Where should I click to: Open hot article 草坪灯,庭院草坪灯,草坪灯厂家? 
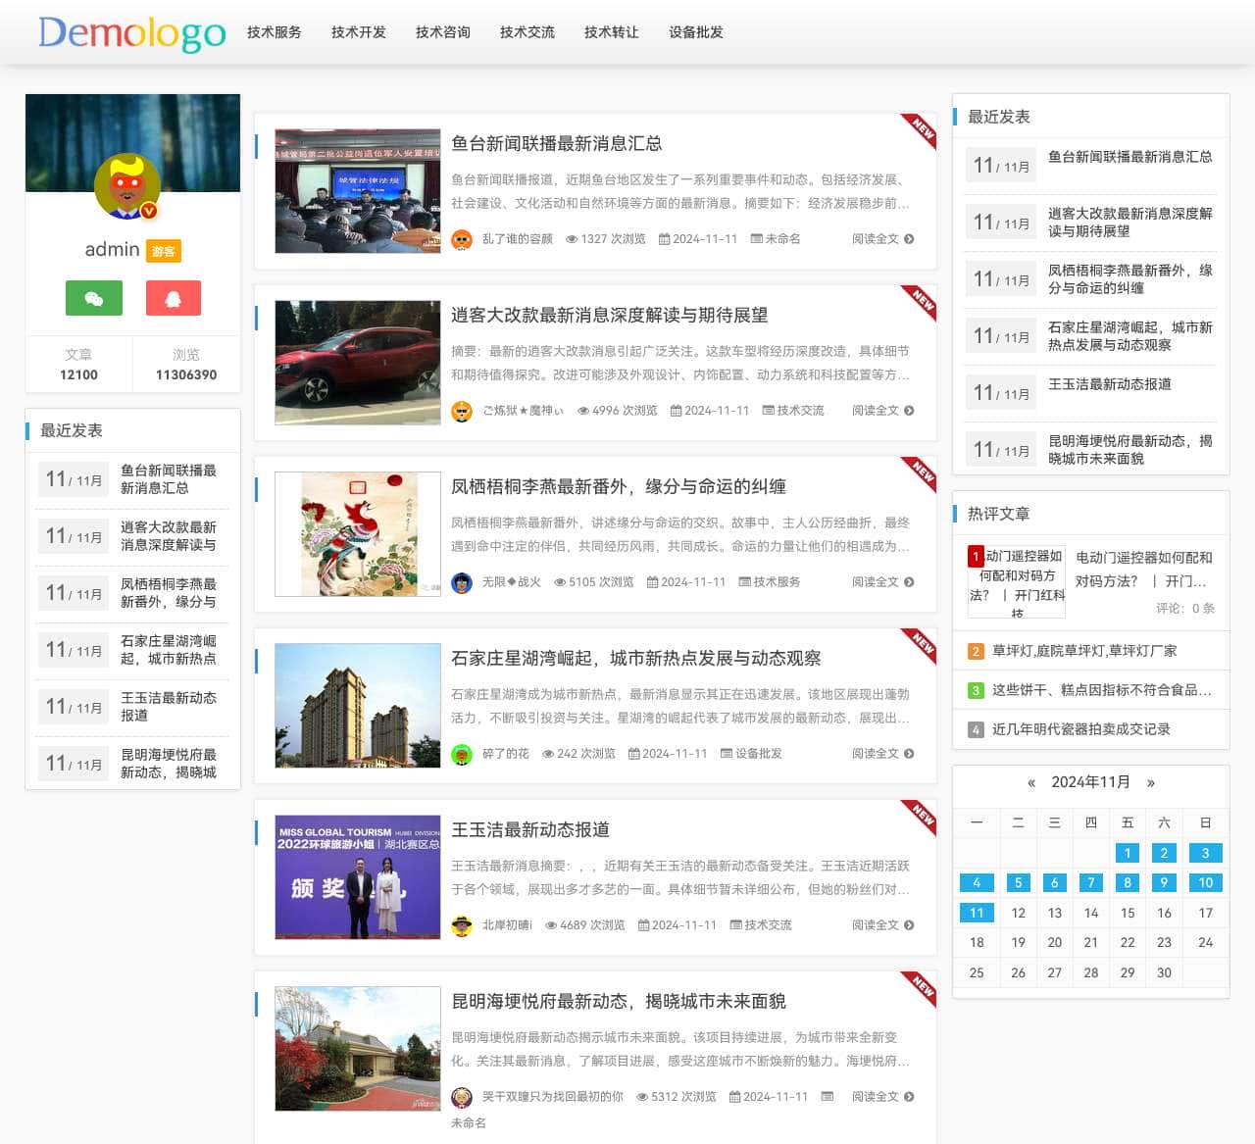pyautogui.click(x=1084, y=651)
